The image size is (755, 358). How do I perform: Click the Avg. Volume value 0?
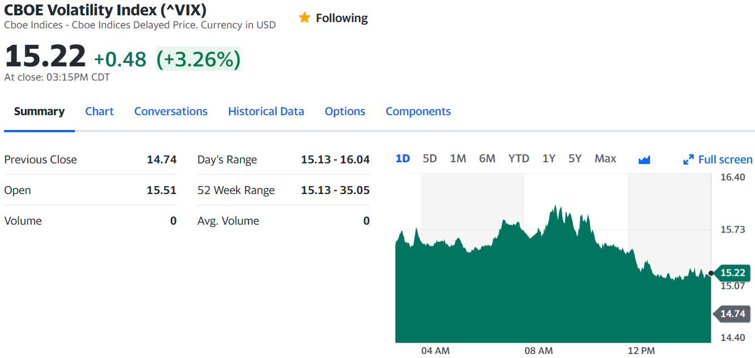coord(366,221)
